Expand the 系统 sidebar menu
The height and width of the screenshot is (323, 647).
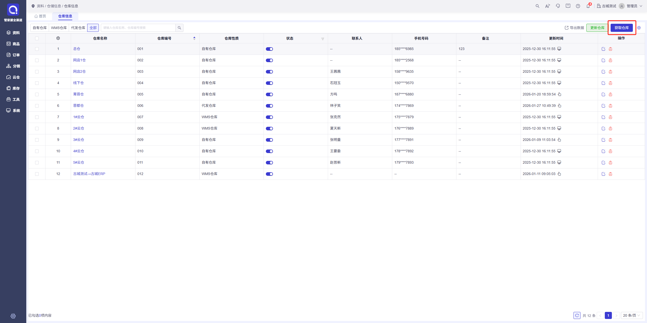tap(13, 110)
